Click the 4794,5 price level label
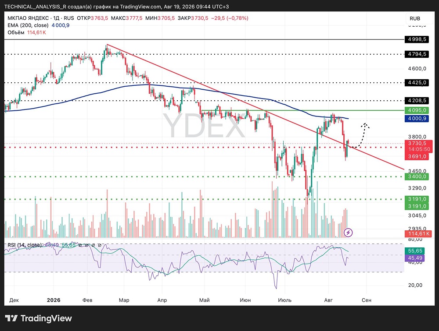 417,54
